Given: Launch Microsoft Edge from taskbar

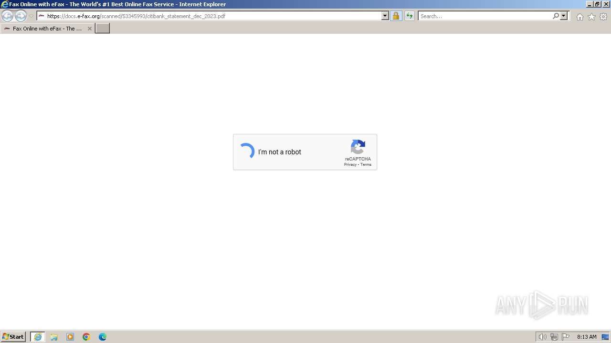Looking at the screenshot, I should tap(103, 337).
